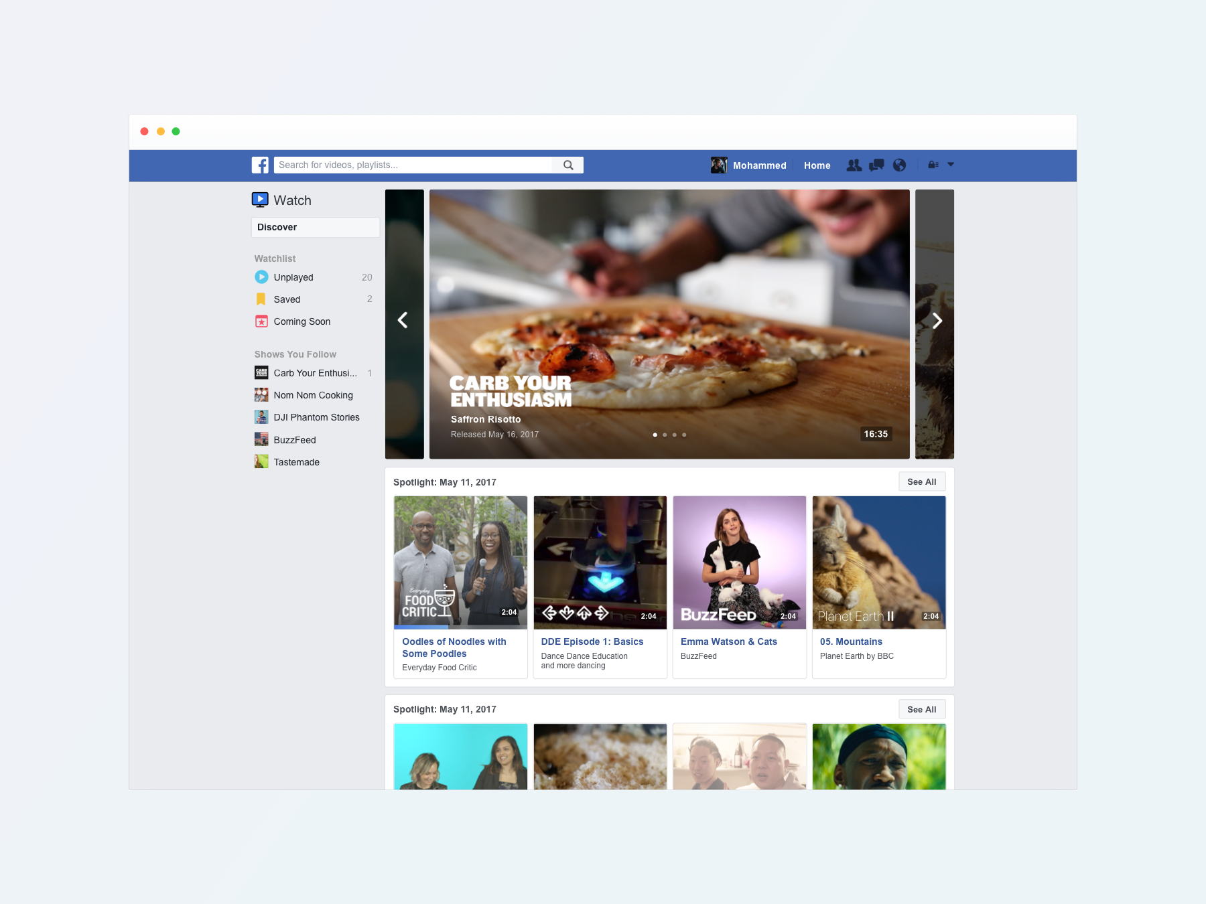Open the friend requests icon
The image size is (1206, 904).
coord(854,165)
